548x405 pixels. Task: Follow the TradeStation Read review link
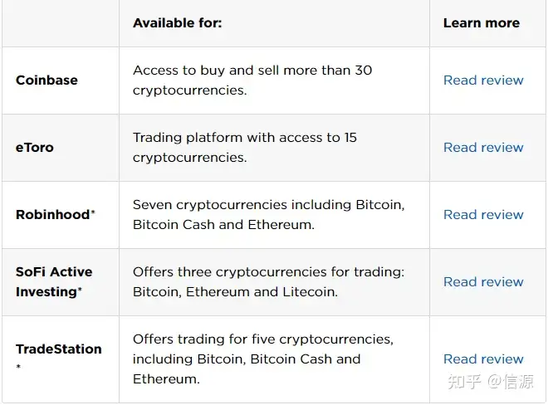(483, 359)
